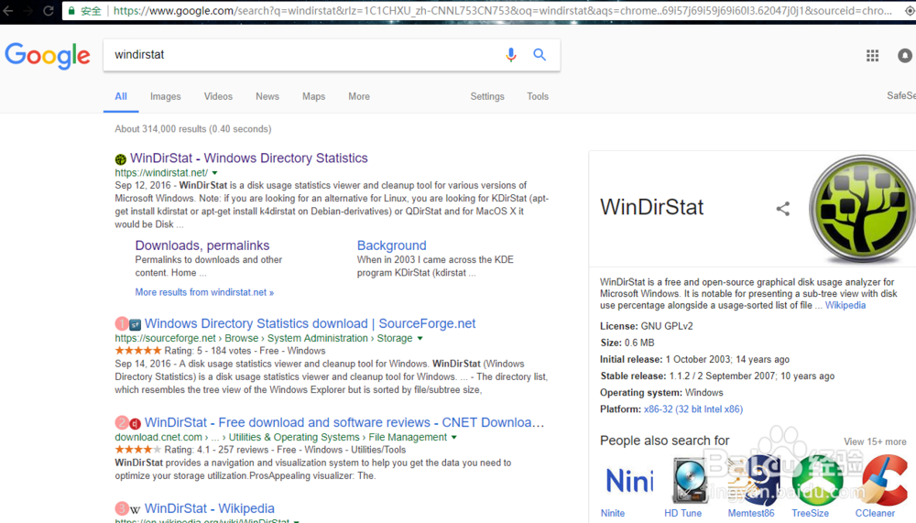The height and width of the screenshot is (523, 916).
Task: Click the CNET favicon next to result
Action: (x=135, y=423)
